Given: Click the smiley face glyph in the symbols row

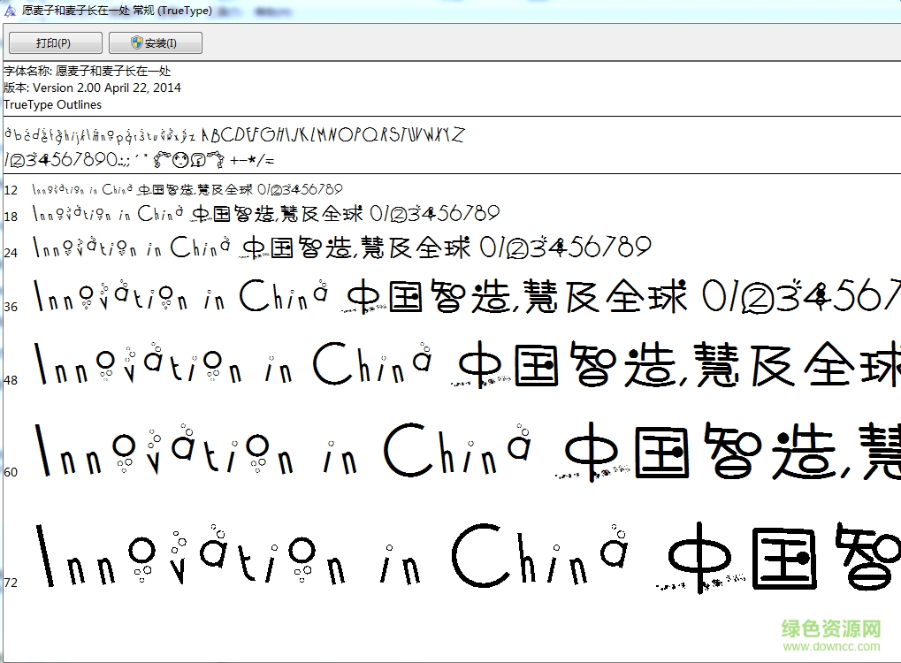Looking at the screenshot, I should point(181,160).
